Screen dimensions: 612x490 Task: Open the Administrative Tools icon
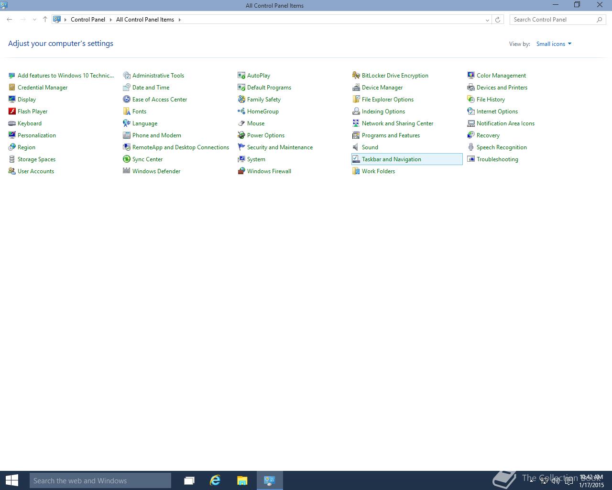tap(127, 75)
